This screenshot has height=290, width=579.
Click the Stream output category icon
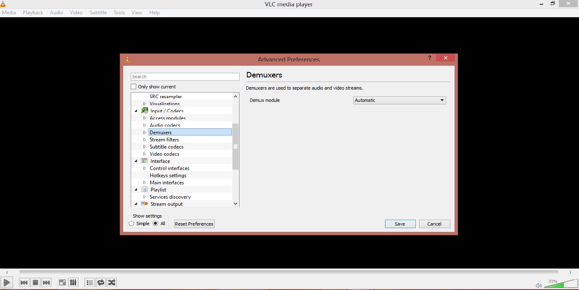coord(145,204)
